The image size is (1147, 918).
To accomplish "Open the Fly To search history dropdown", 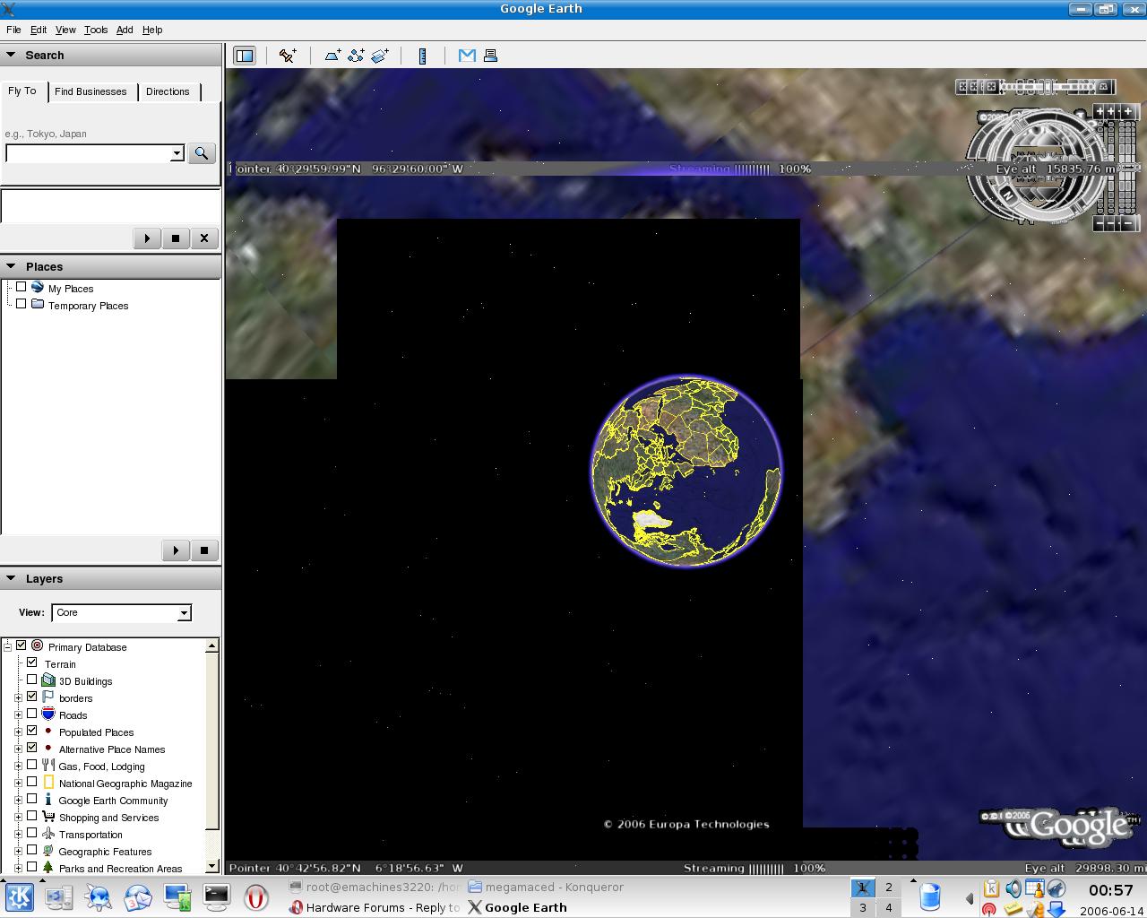I will point(177,153).
